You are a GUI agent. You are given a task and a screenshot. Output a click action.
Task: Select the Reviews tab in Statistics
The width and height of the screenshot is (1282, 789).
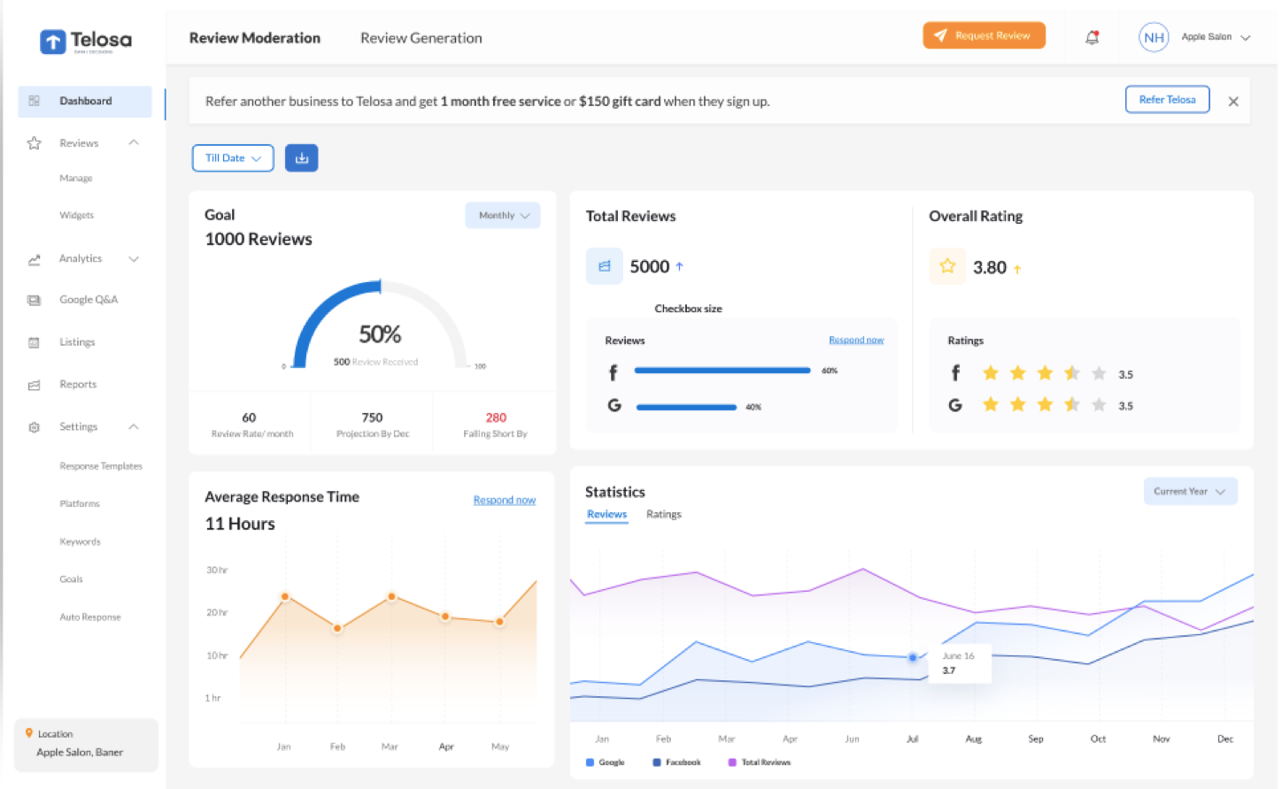pyautogui.click(x=606, y=514)
